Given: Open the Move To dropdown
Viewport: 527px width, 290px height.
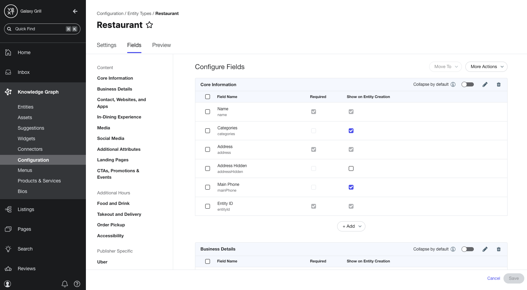Looking at the screenshot, I should [446, 67].
